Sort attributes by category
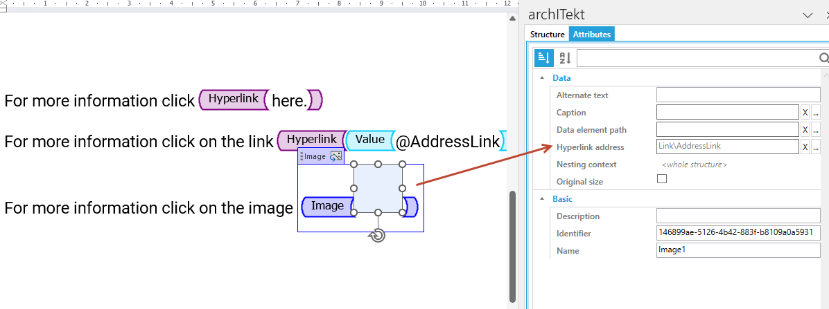Screen dimensions: 829x309 (544, 58)
